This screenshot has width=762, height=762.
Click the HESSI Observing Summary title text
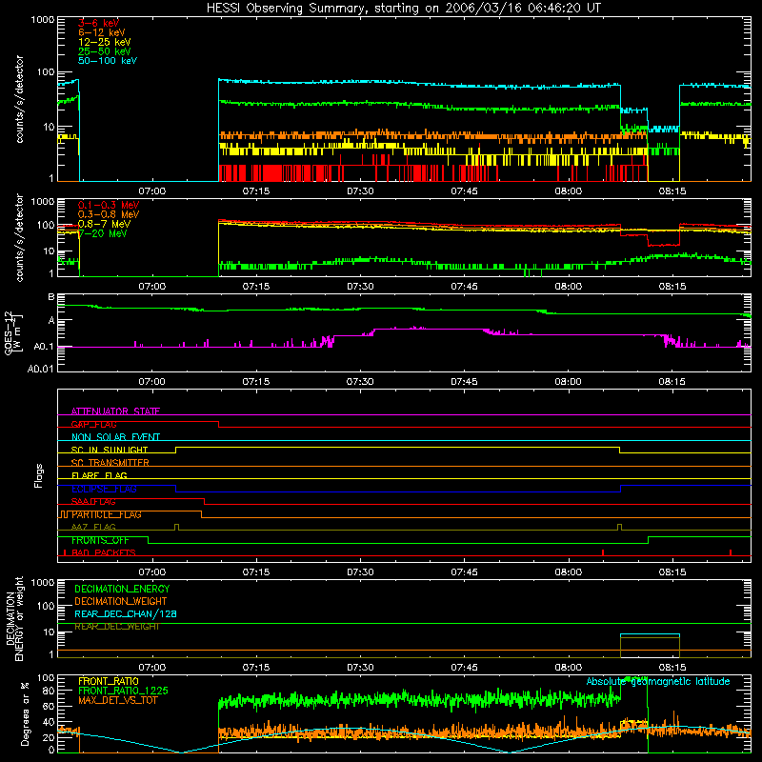point(404,8)
